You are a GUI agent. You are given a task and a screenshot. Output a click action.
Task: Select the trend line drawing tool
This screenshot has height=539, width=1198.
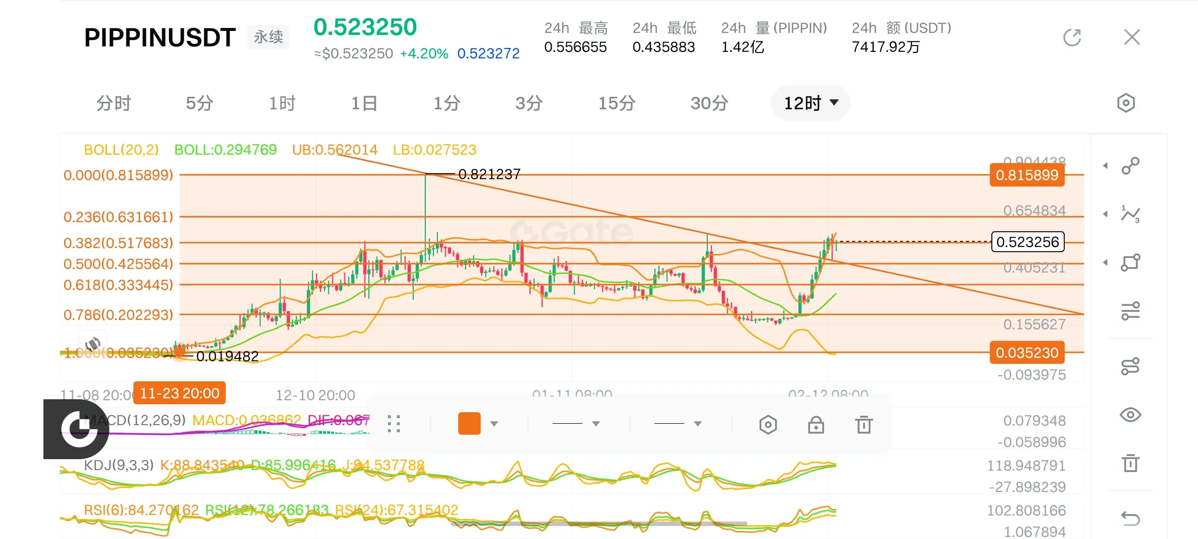click(1130, 166)
